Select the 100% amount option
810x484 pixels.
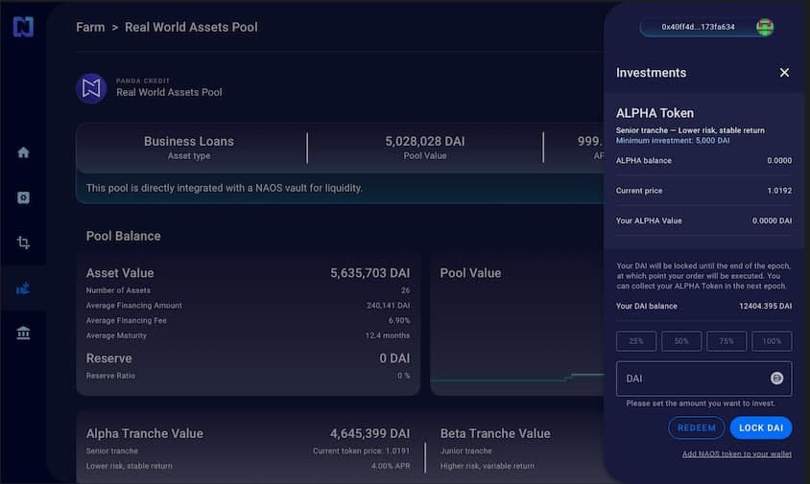[x=772, y=341]
